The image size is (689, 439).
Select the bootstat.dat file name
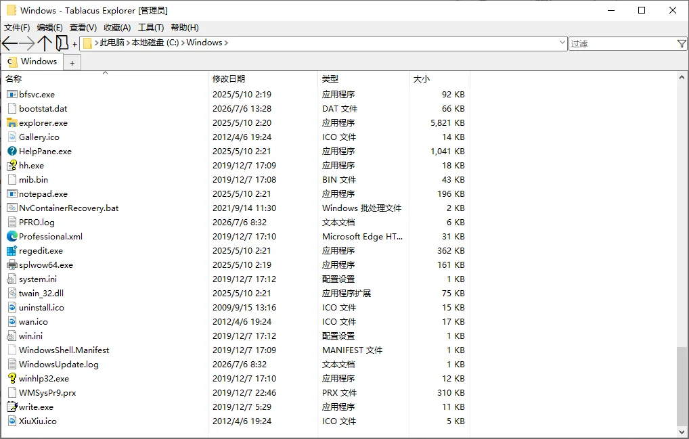(43, 108)
